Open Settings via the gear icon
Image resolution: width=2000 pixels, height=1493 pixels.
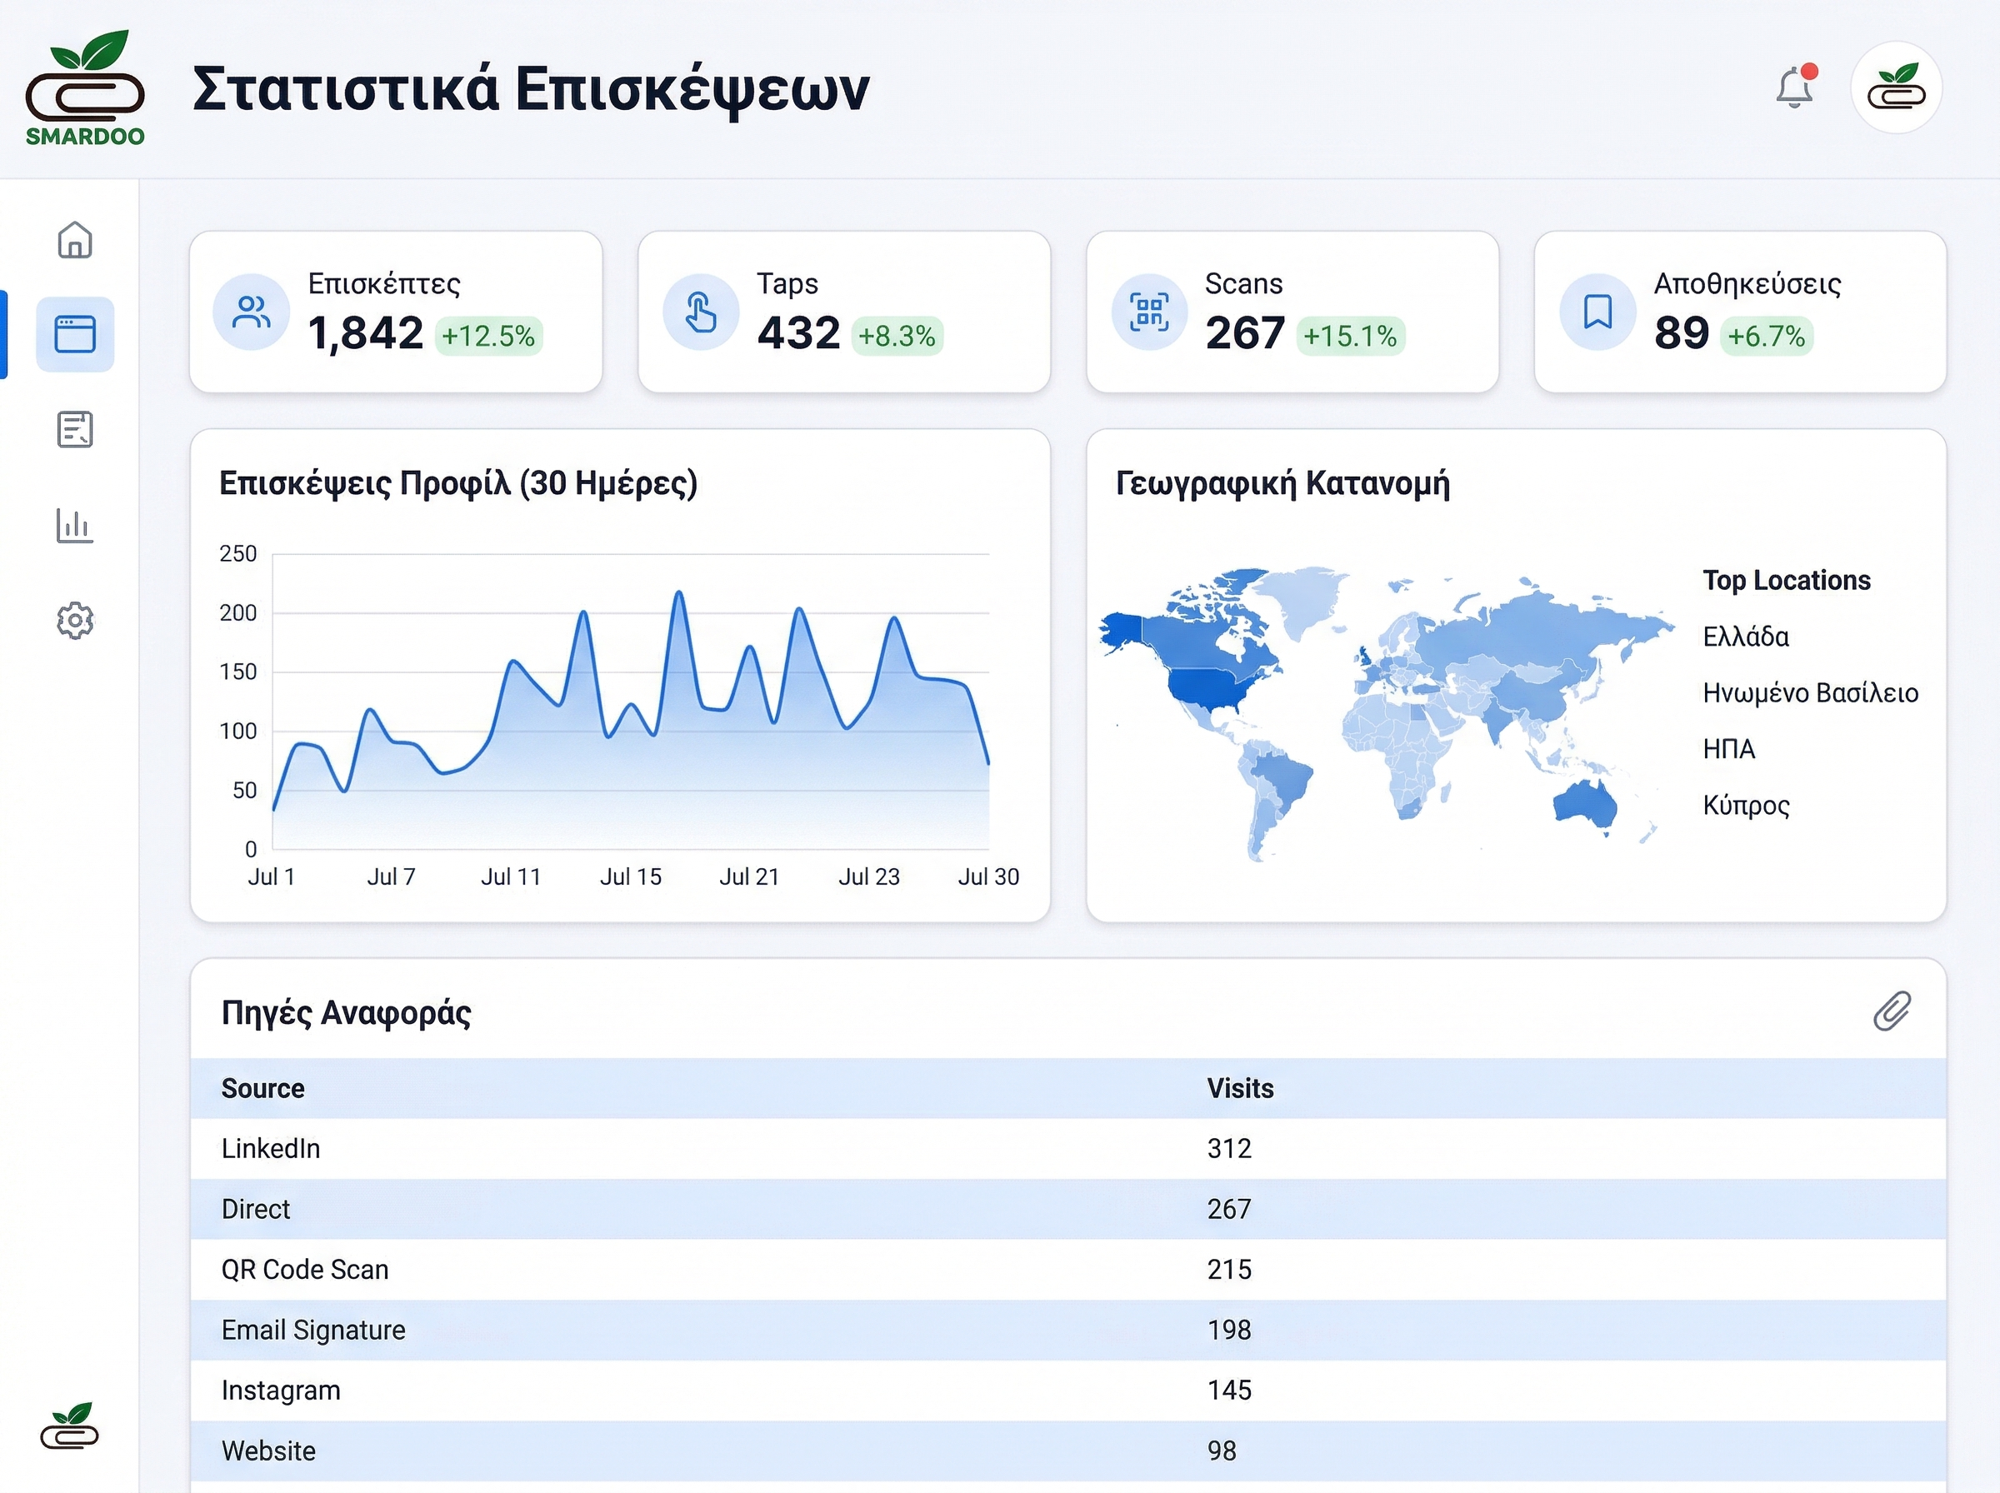75,620
